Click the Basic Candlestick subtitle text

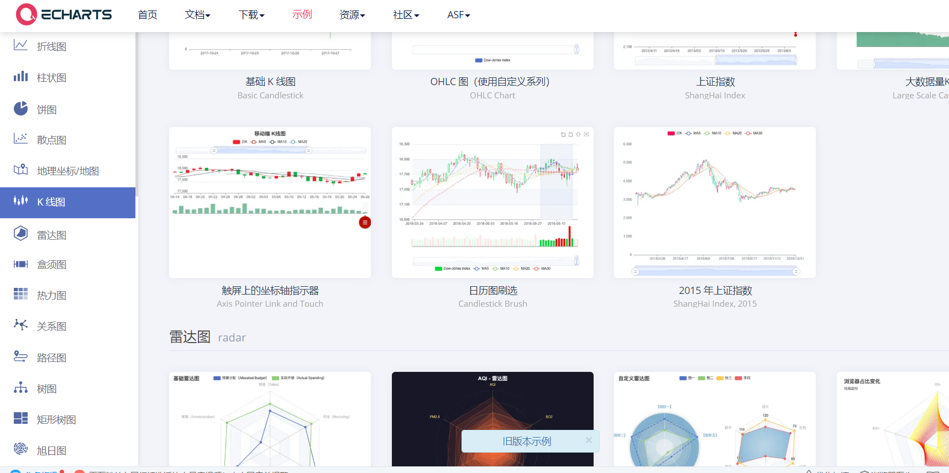click(x=270, y=96)
